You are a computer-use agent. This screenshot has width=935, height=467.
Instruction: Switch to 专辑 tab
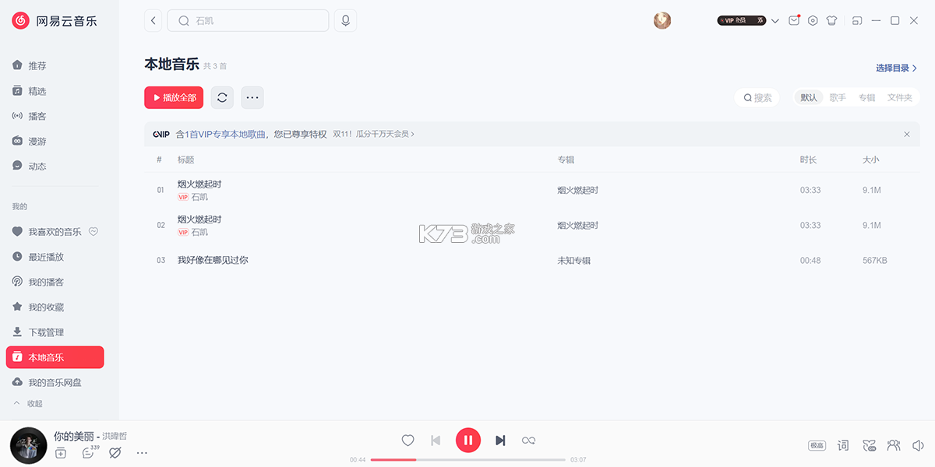[x=866, y=97]
